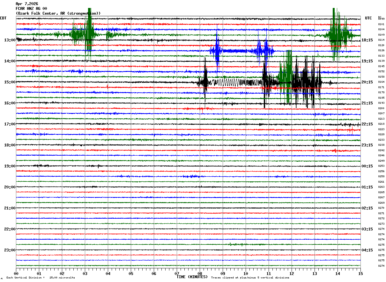The width and height of the screenshot is (386, 282).
Task: Select the 04:15 UTC time label
Action: point(367,250)
